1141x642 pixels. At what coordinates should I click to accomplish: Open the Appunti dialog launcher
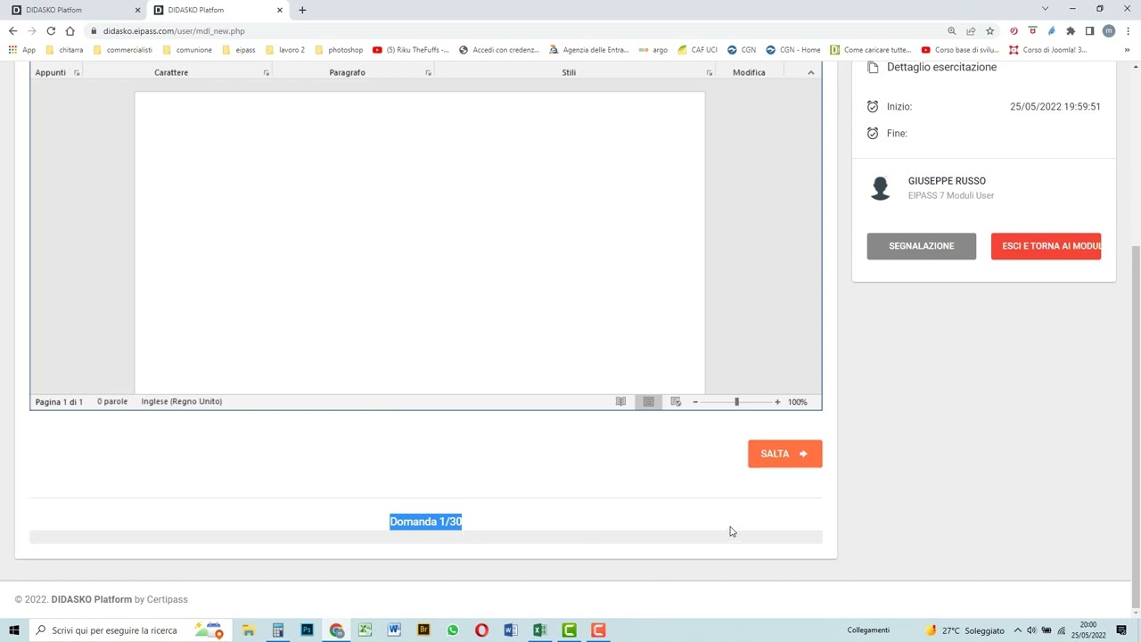tap(77, 73)
